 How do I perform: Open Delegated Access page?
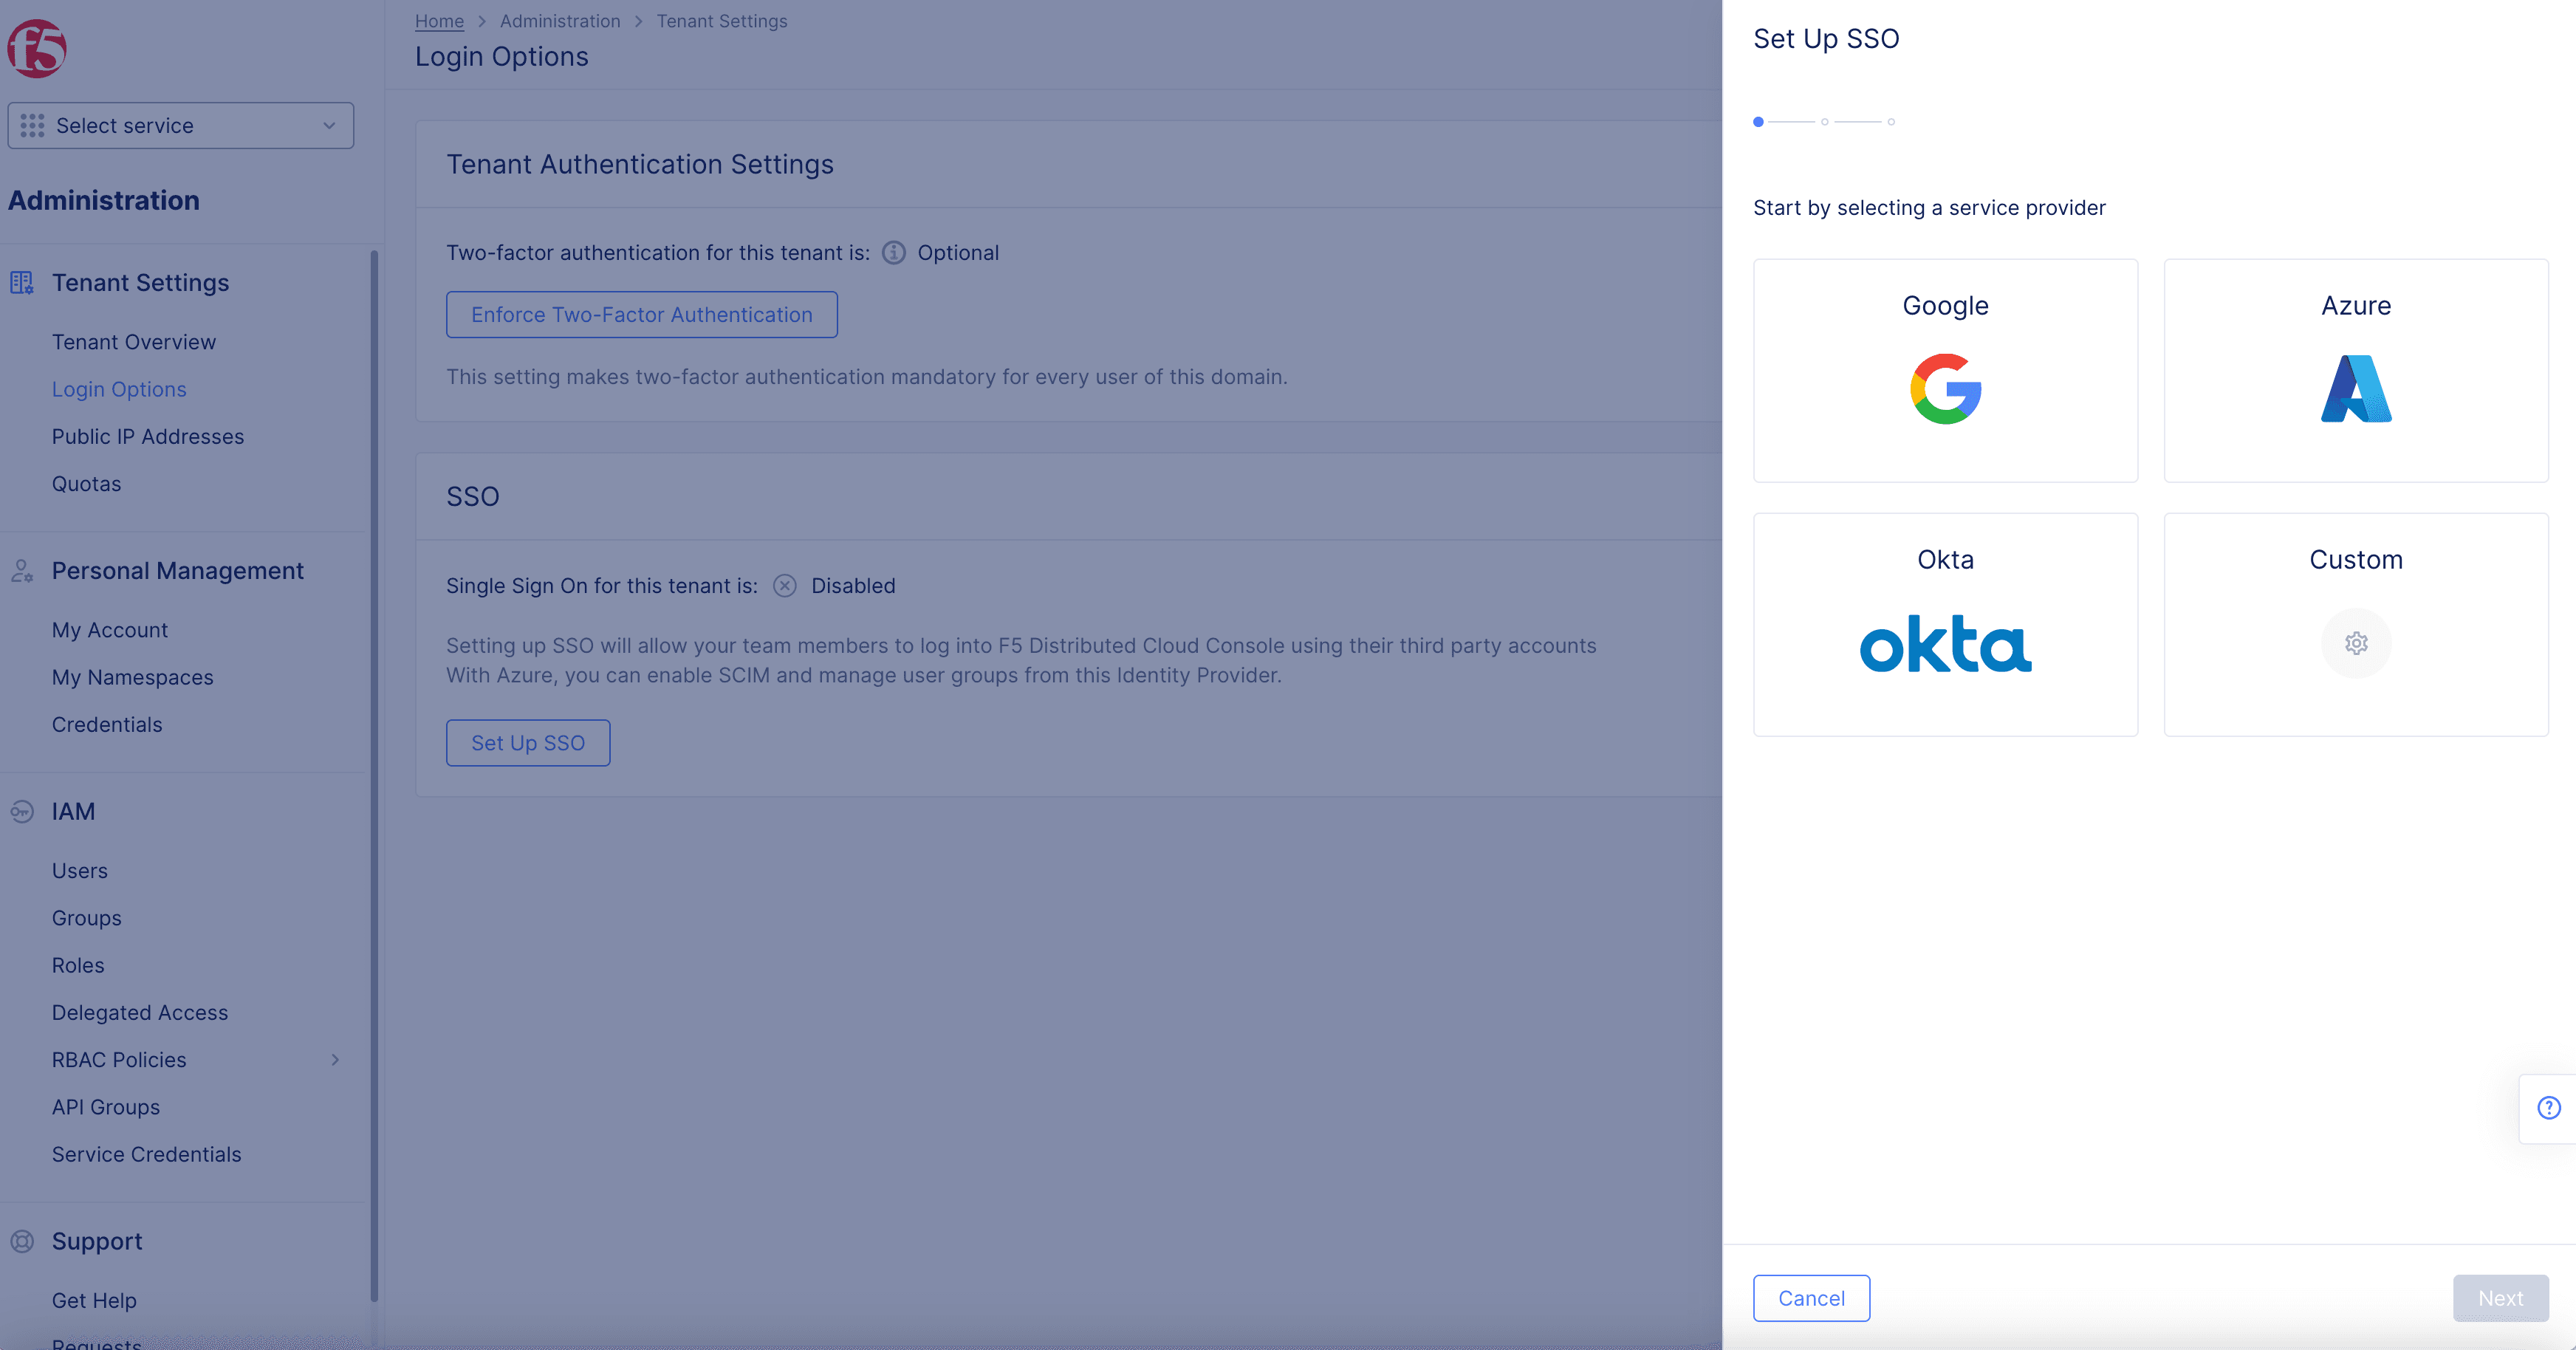(x=140, y=1013)
